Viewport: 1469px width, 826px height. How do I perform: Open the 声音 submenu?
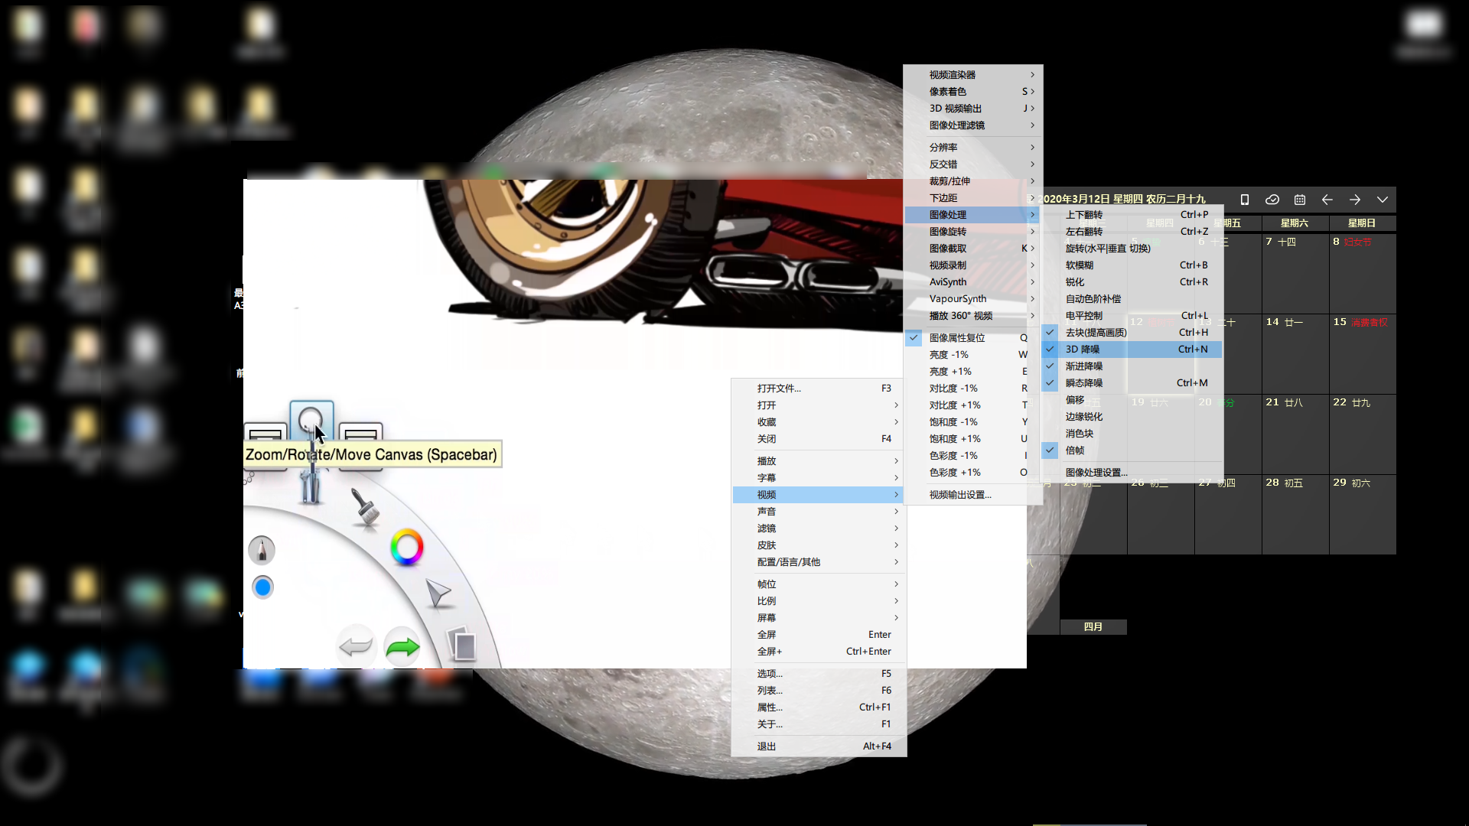coord(819,512)
